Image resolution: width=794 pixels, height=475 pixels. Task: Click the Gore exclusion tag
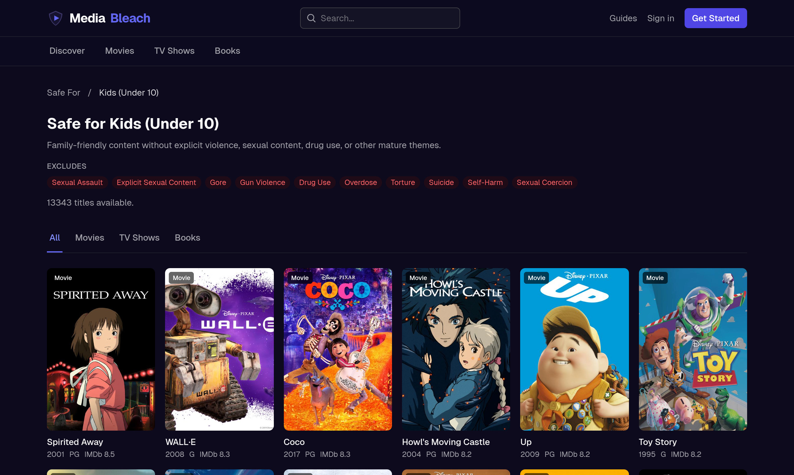pyautogui.click(x=218, y=182)
